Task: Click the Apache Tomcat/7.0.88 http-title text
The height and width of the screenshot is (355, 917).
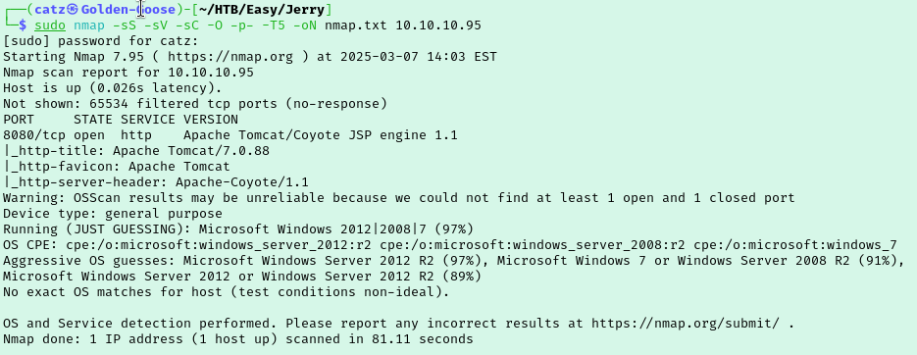Action: (x=190, y=151)
